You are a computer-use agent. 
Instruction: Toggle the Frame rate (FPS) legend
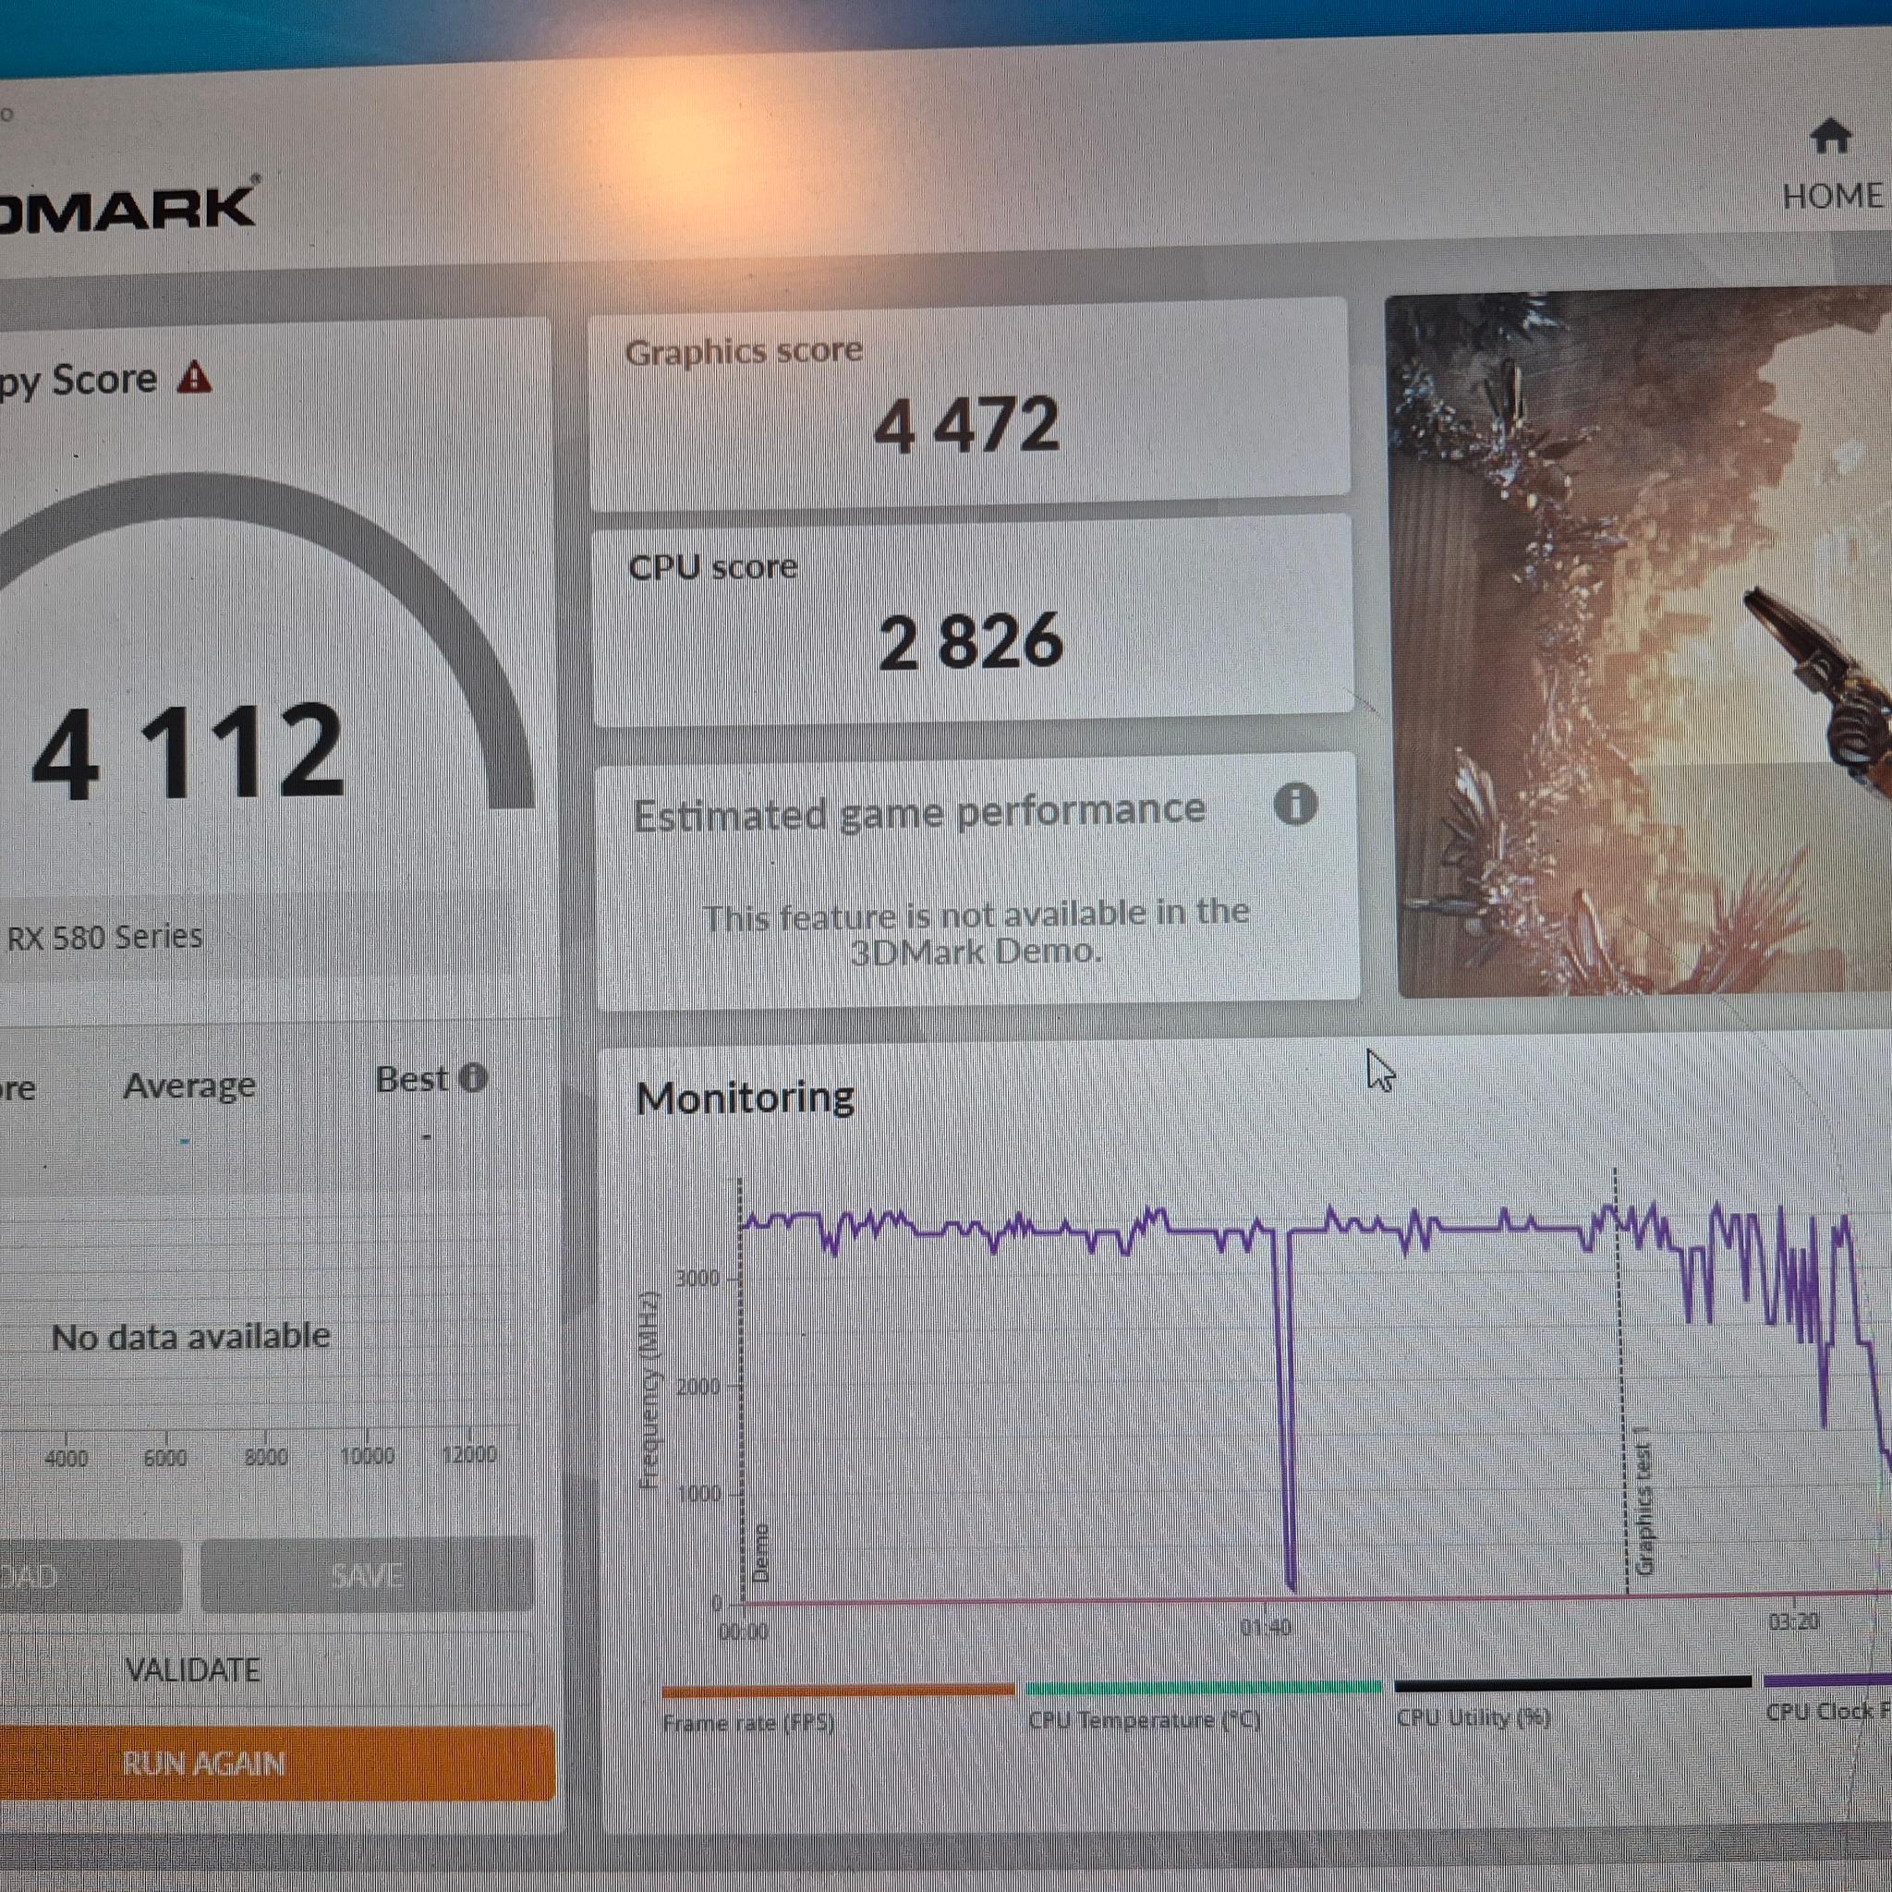(x=838, y=1709)
